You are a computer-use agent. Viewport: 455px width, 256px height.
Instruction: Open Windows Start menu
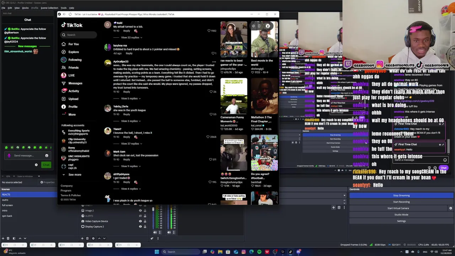click(x=156, y=252)
